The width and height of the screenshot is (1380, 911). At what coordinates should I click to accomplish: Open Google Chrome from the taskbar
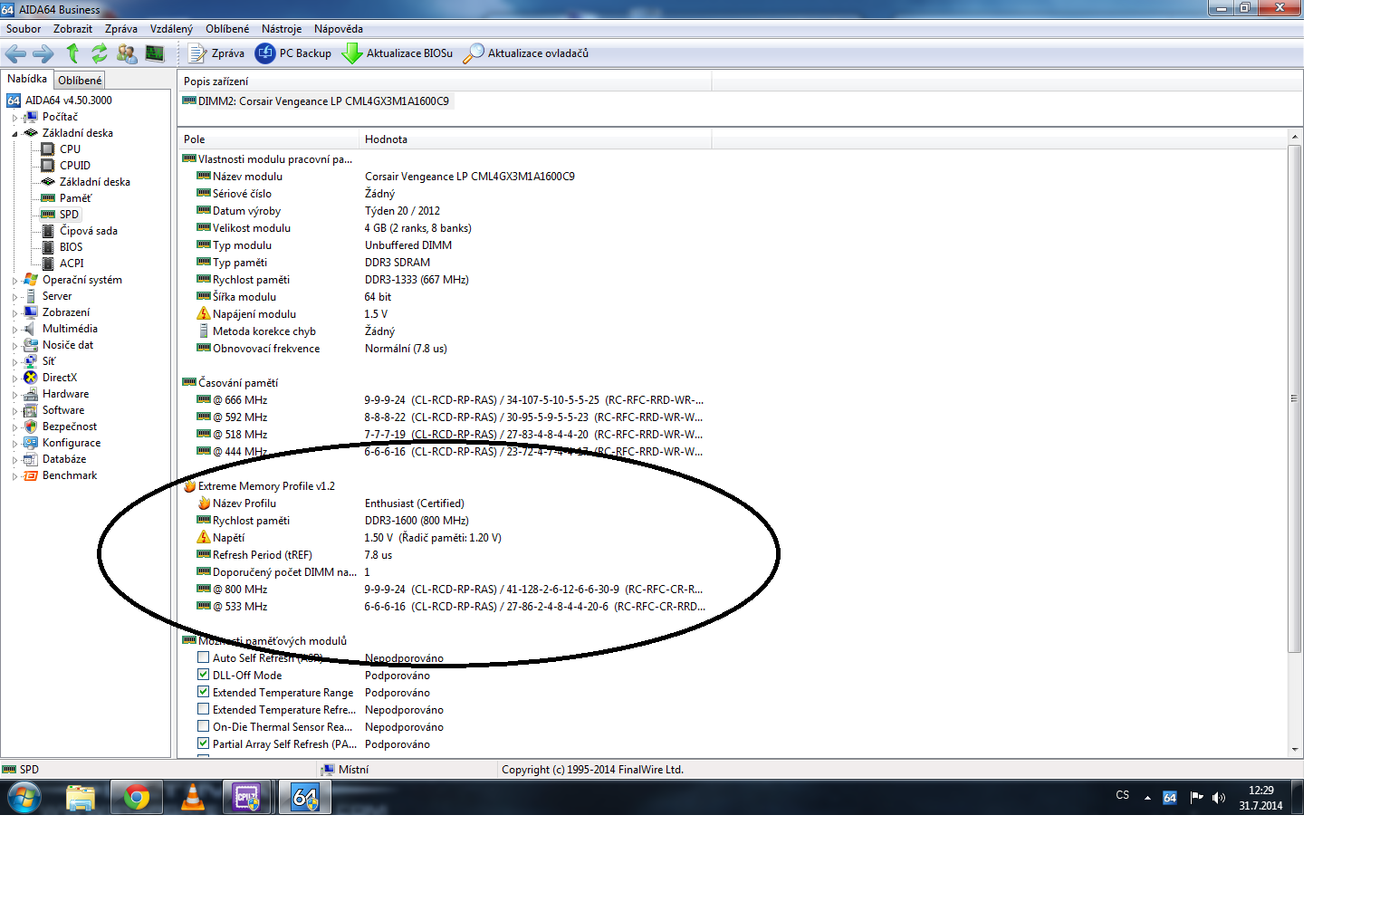(137, 798)
